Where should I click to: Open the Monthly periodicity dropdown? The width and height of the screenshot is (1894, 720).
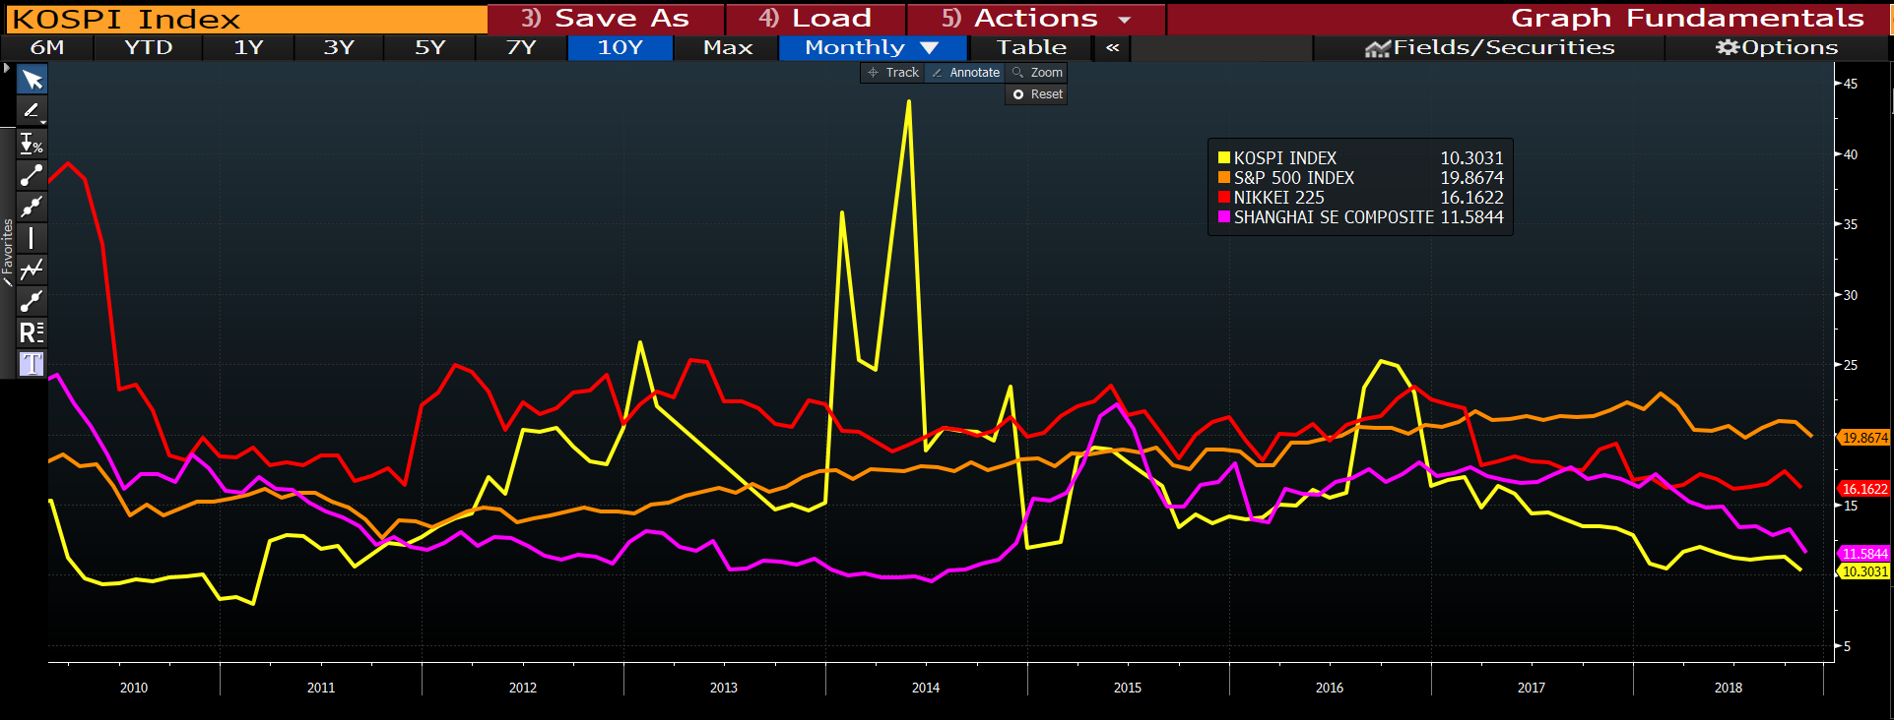click(872, 47)
